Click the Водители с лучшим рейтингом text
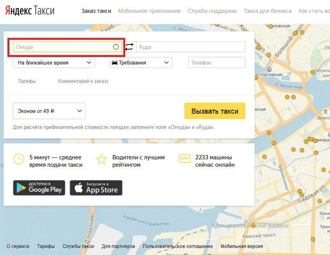 pos(139,161)
